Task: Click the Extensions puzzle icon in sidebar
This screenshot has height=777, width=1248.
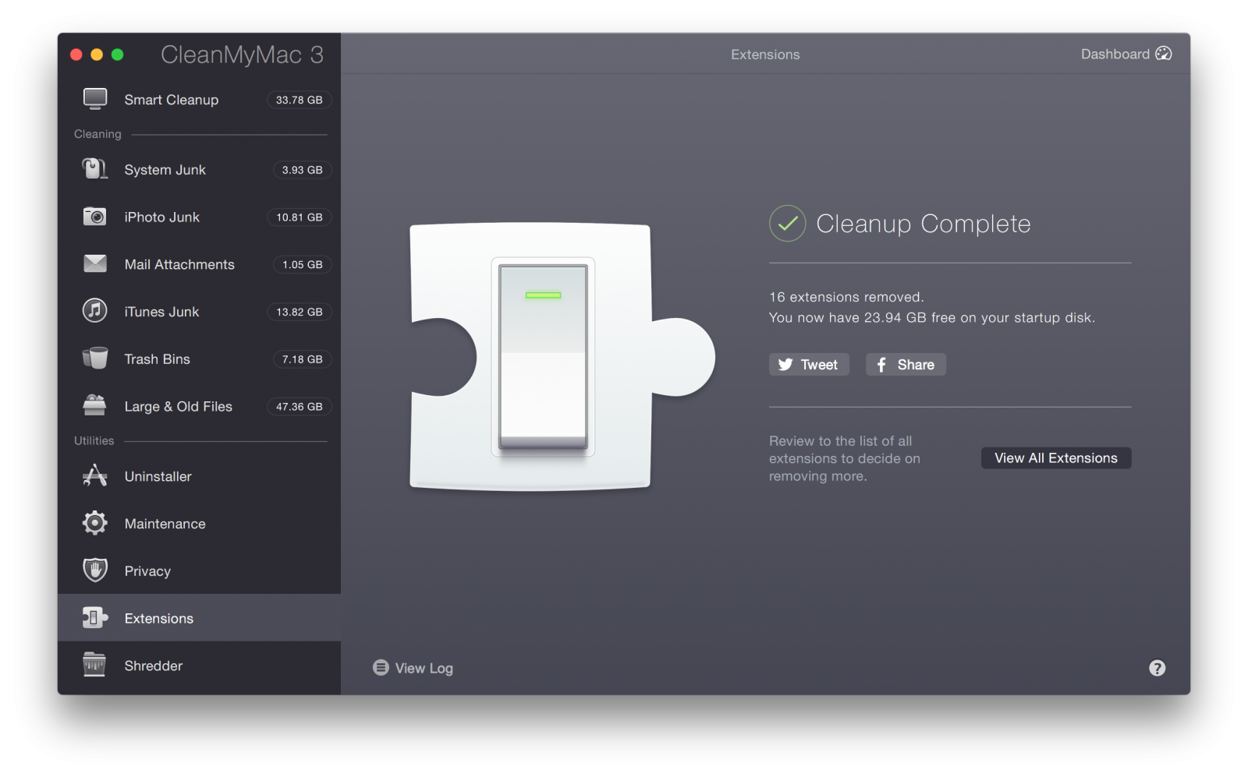Action: click(x=95, y=618)
